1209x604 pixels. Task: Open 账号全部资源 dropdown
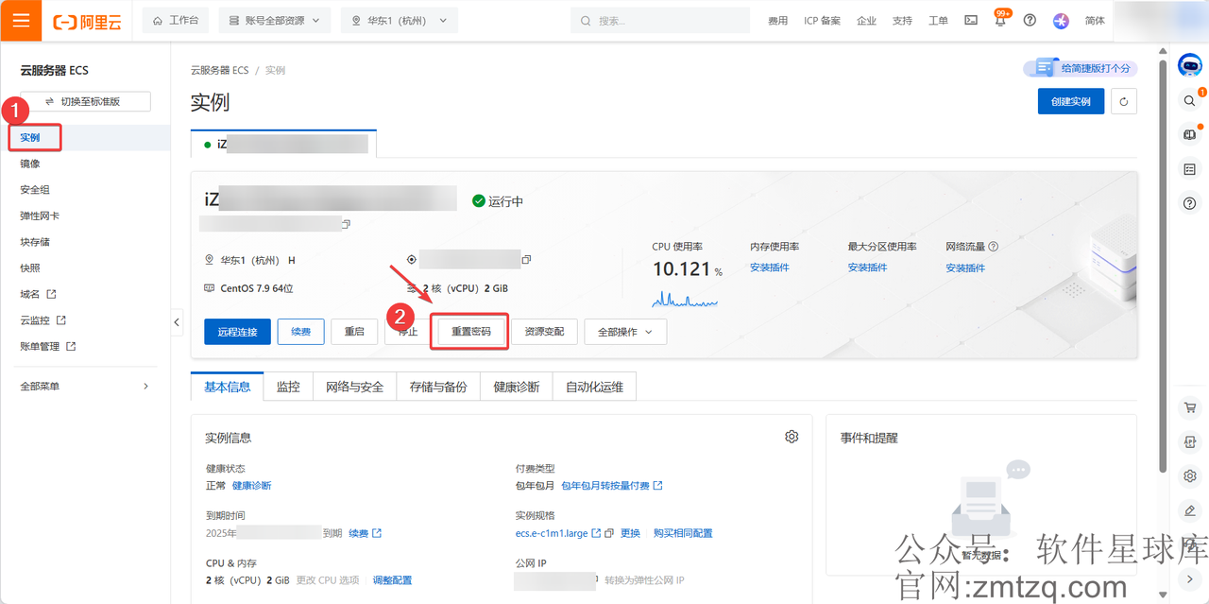[x=275, y=21]
